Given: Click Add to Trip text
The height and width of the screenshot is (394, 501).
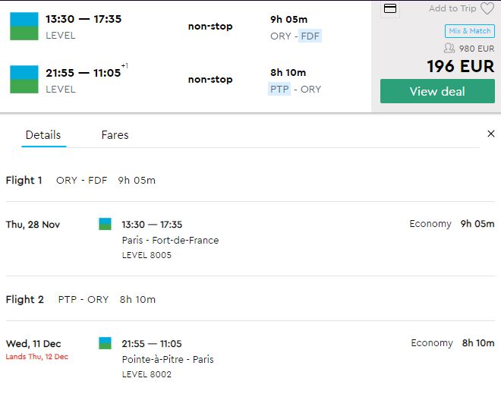Looking at the screenshot, I should click(452, 8).
